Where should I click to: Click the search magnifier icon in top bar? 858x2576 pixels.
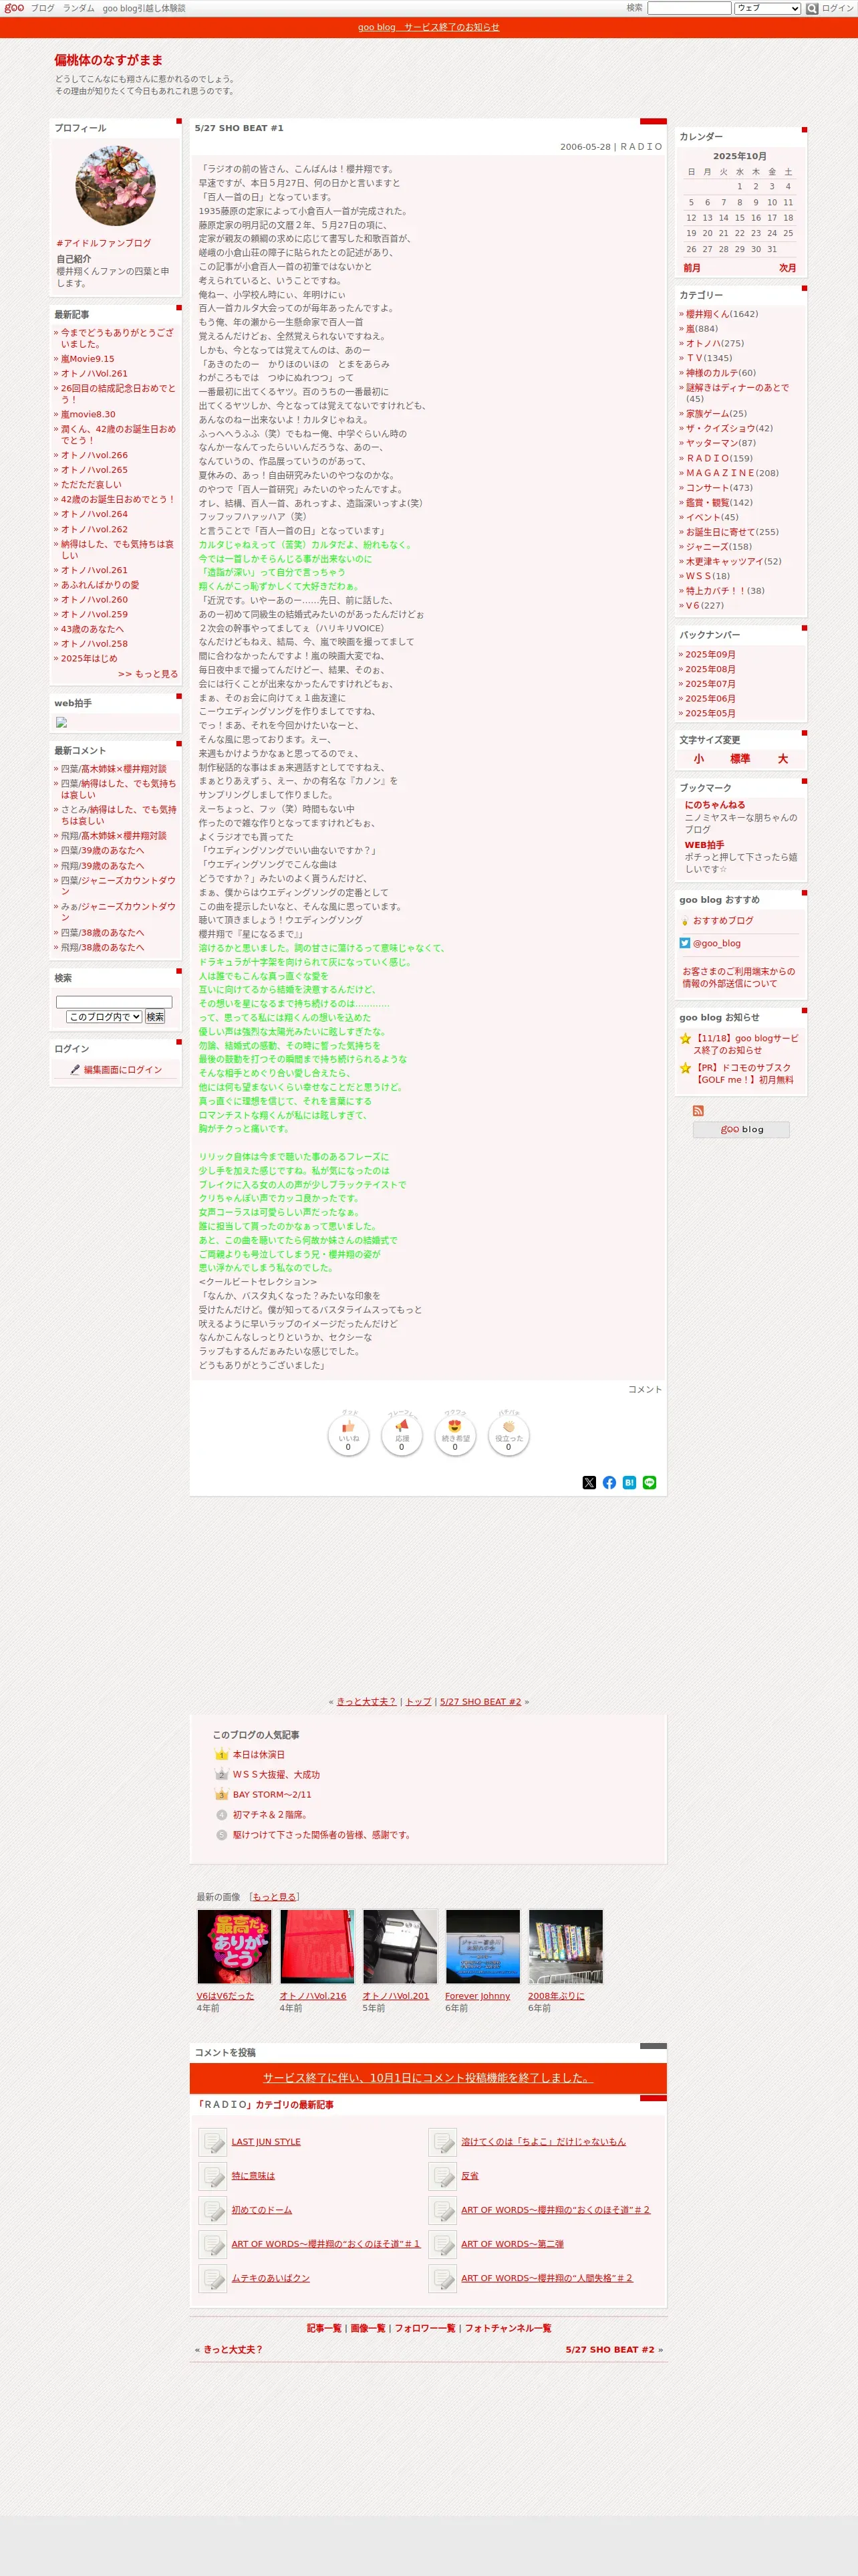812,8
